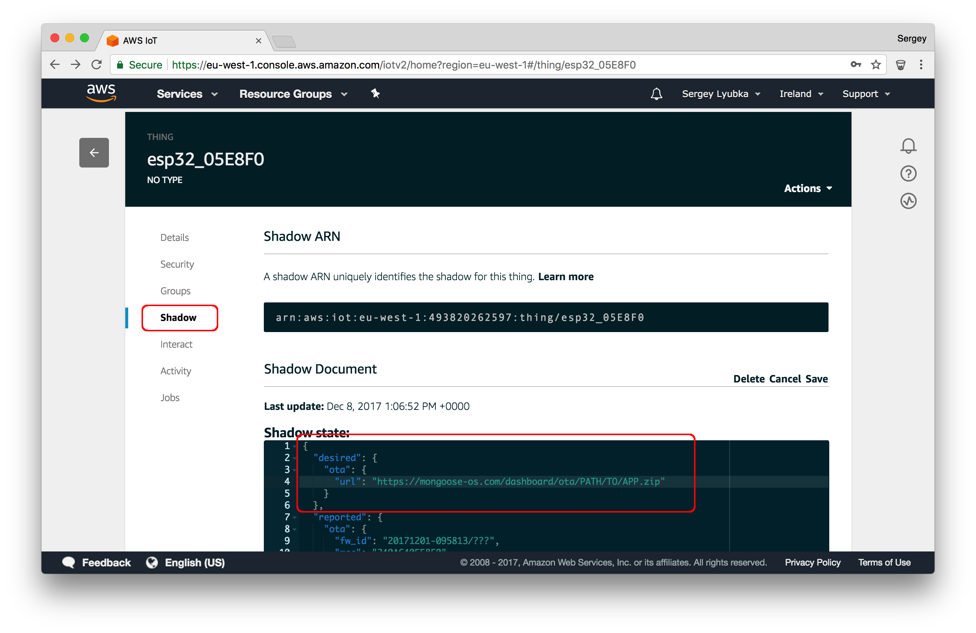The image size is (976, 633).
Task: Click the help question mark icon
Action: [908, 173]
